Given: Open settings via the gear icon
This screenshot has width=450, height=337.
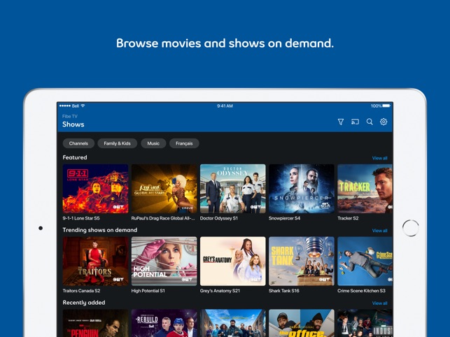Looking at the screenshot, I should (384, 122).
